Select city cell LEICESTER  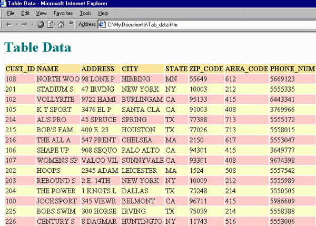143,171
